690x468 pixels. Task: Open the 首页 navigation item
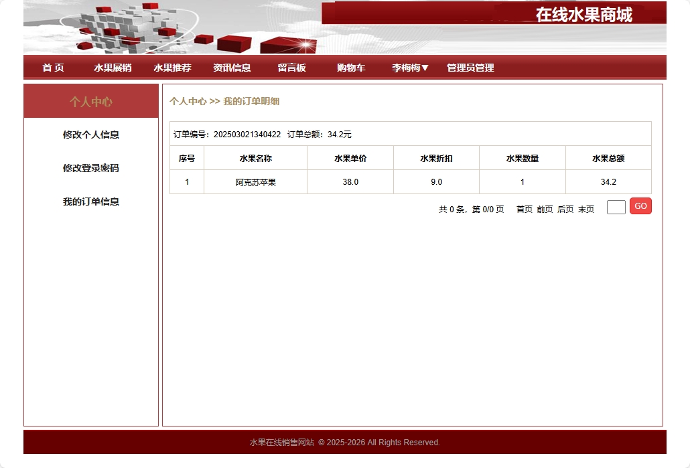(53, 67)
